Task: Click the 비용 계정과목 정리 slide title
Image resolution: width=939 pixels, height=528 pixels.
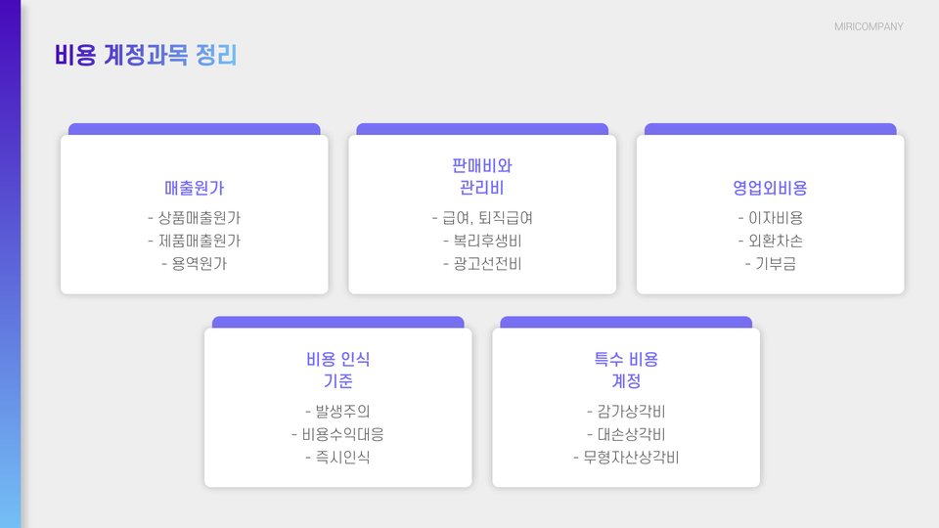Action: (x=146, y=55)
